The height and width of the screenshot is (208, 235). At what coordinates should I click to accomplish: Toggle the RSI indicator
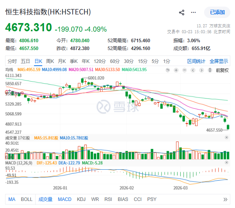click(x=108, y=199)
